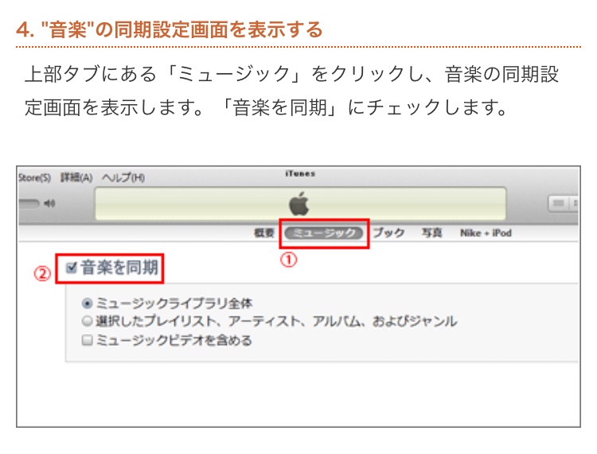This screenshot has height=454, width=597.
Task: Switch to the ブック tab
Action: (x=388, y=233)
